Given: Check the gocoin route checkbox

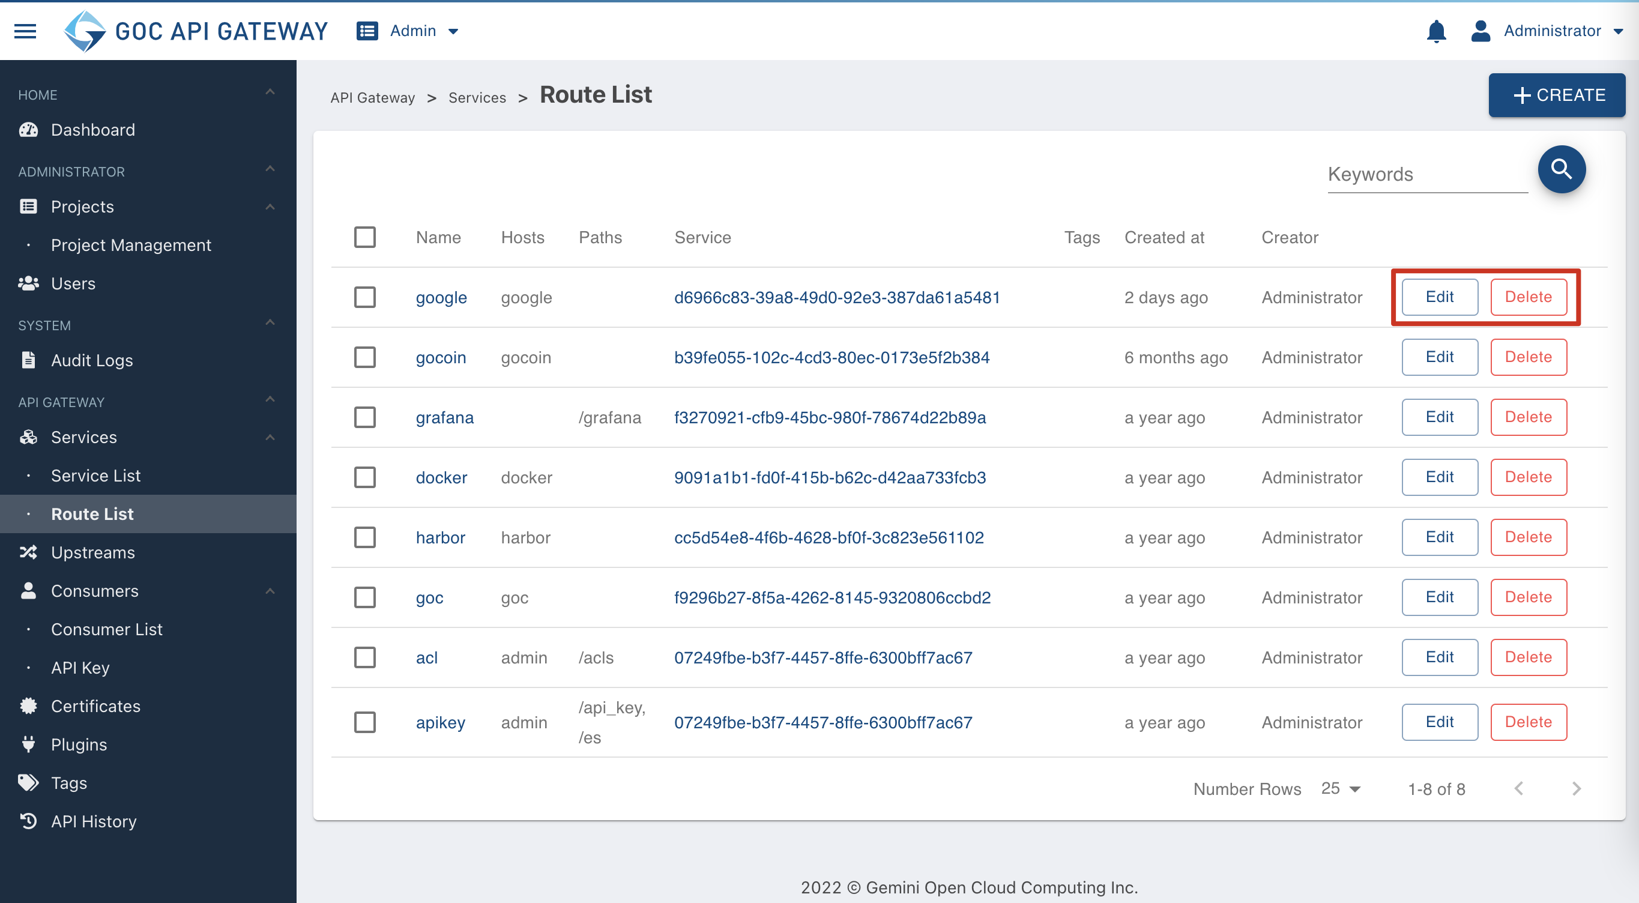Looking at the screenshot, I should point(364,357).
